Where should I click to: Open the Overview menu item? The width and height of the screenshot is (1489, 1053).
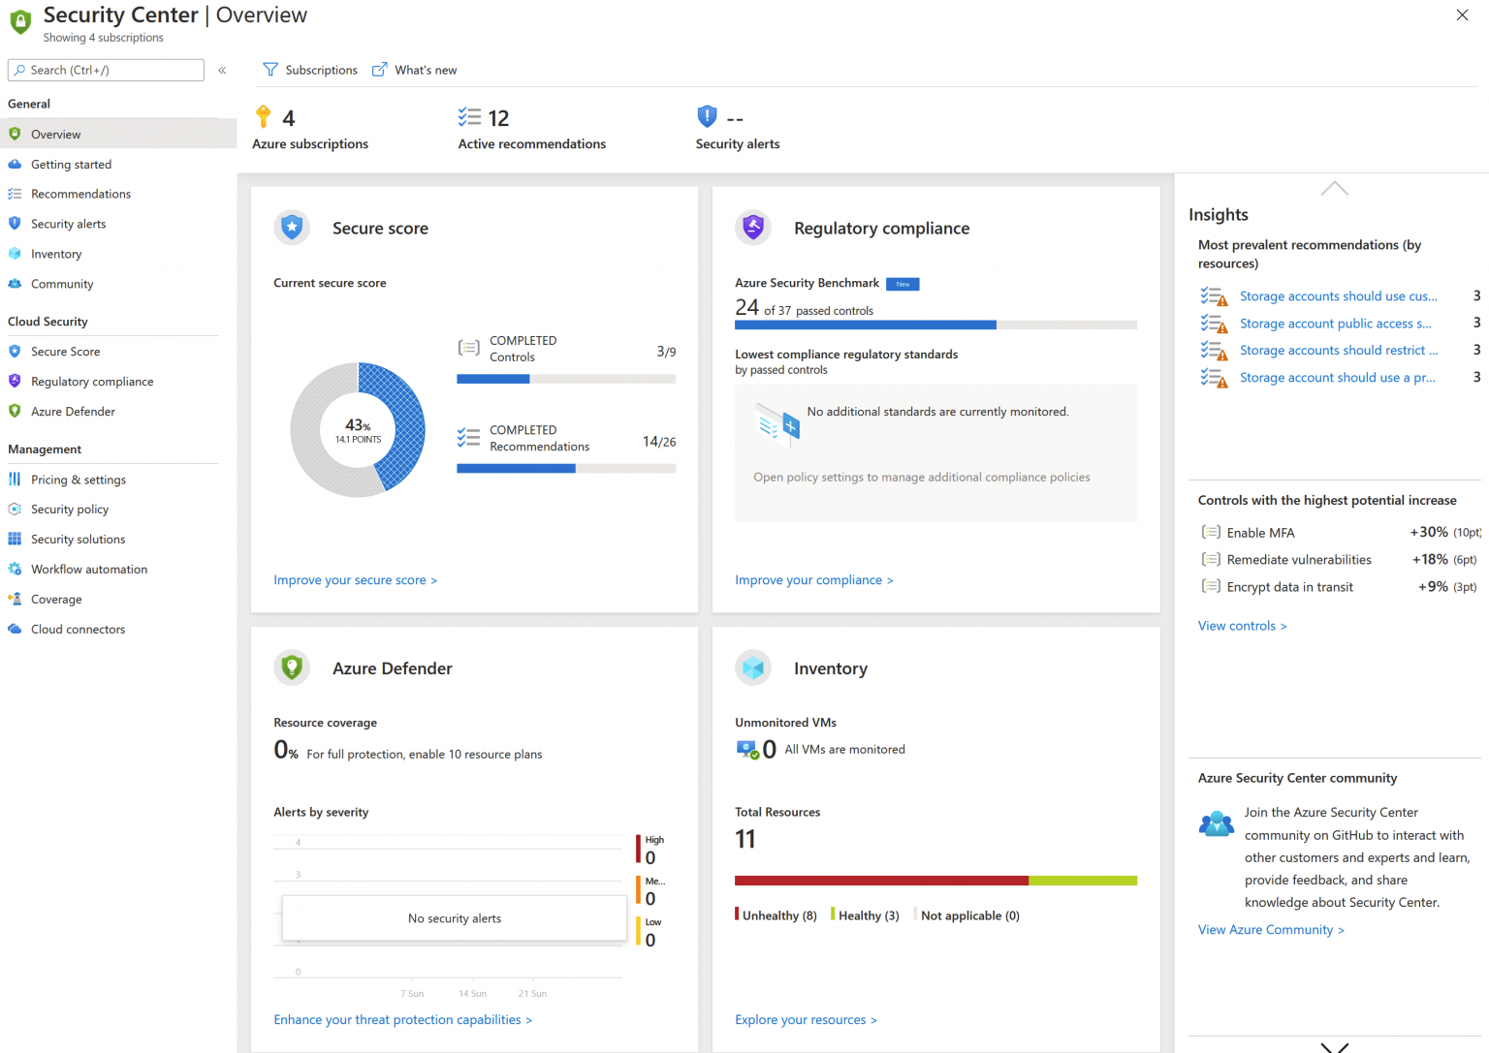coord(118,134)
